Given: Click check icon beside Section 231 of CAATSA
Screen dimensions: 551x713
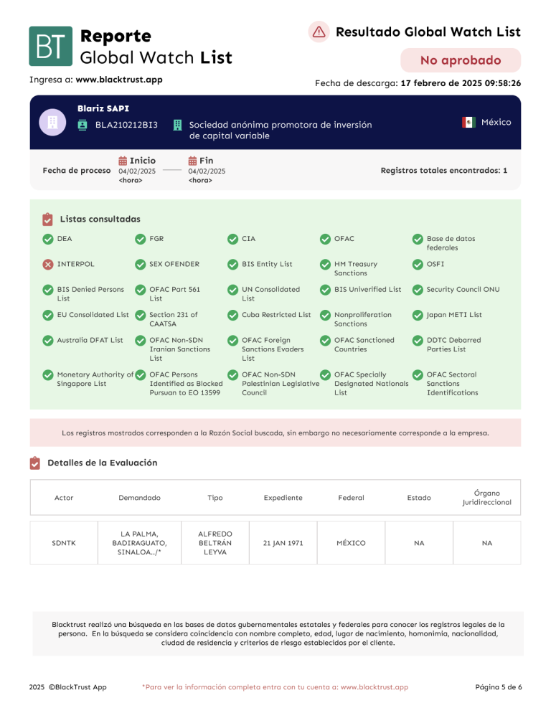Looking at the screenshot, I should click(140, 316).
